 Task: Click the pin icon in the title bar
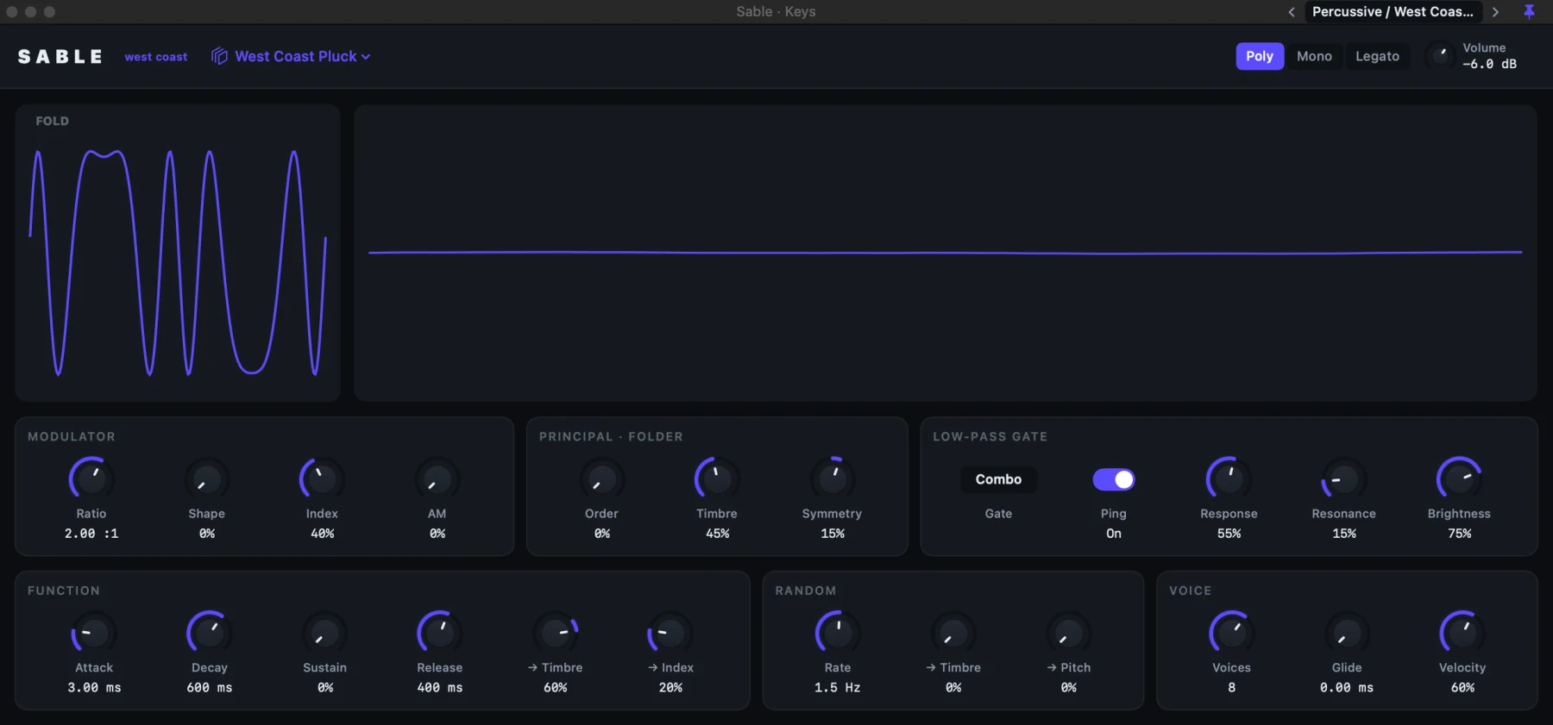(x=1529, y=11)
